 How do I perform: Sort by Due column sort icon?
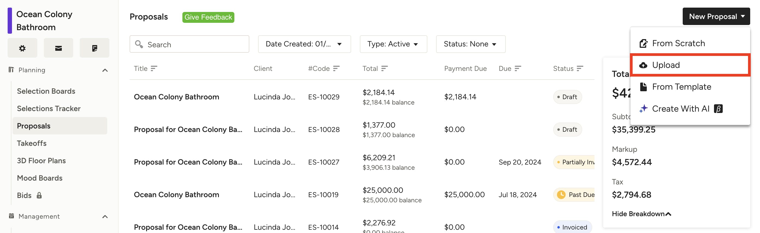coord(518,68)
